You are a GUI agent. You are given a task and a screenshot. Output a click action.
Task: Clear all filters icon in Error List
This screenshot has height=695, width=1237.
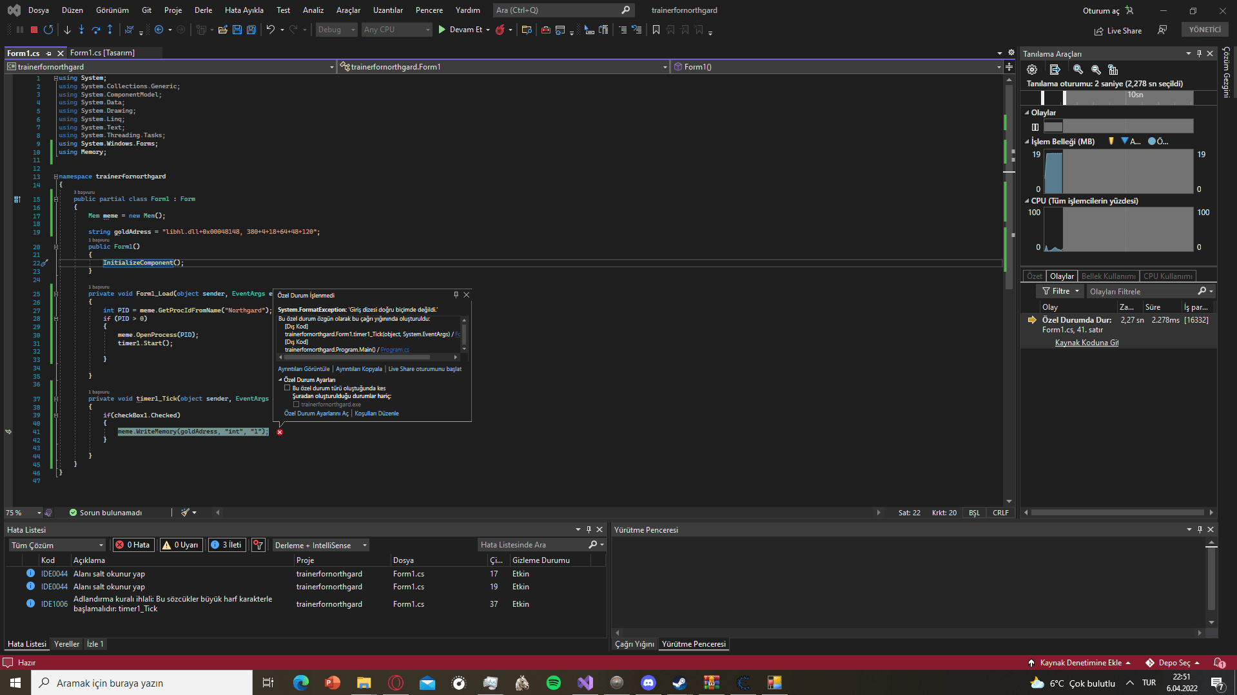pyautogui.click(x=258, y=545)
